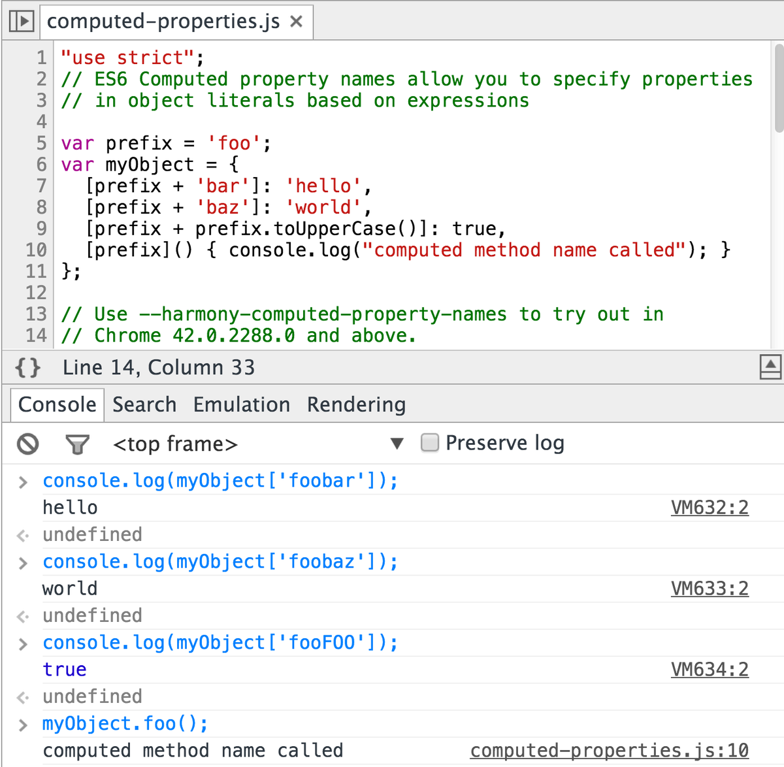Image resolution: width=784 pixels, height=767 pixels.
Task: Open the console filter funnel icon
Action: pyautogui.click(x=77, y=445)
